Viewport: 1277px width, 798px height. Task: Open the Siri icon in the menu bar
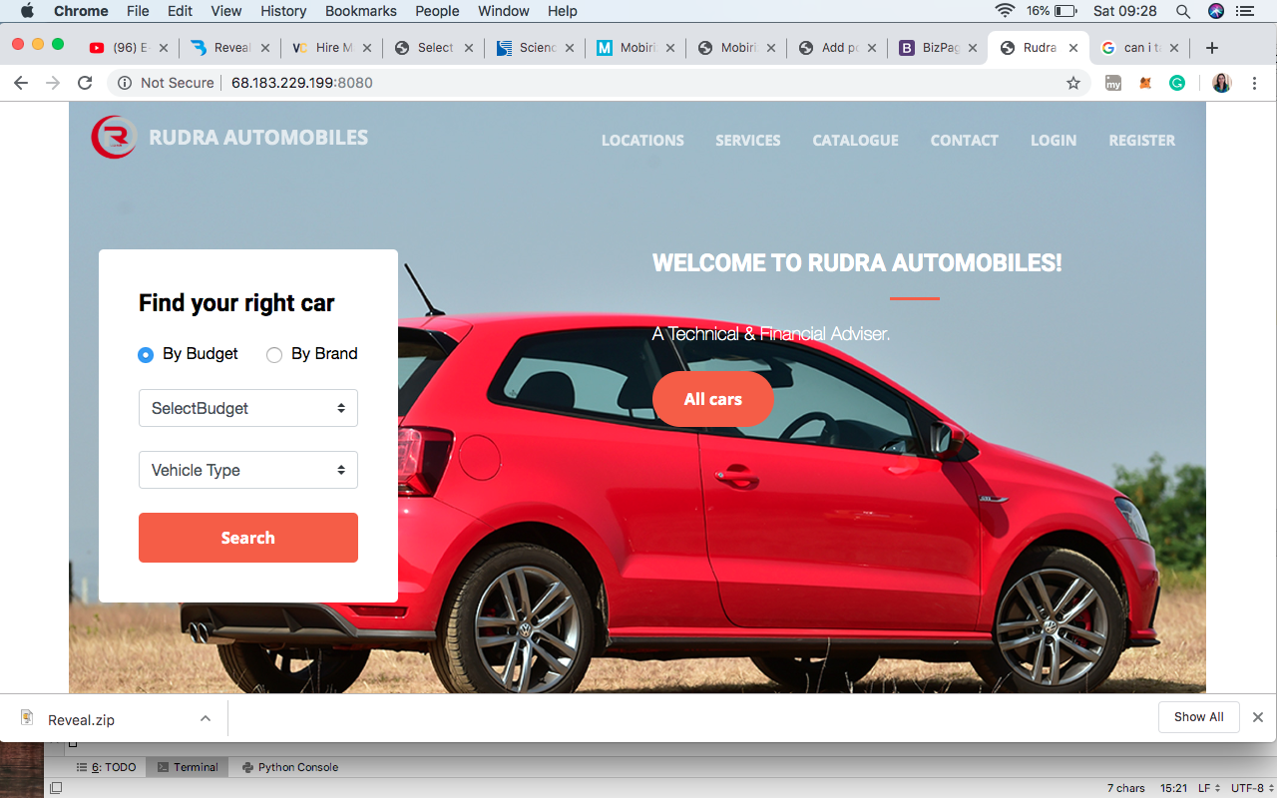click(x=1215, y=11)
